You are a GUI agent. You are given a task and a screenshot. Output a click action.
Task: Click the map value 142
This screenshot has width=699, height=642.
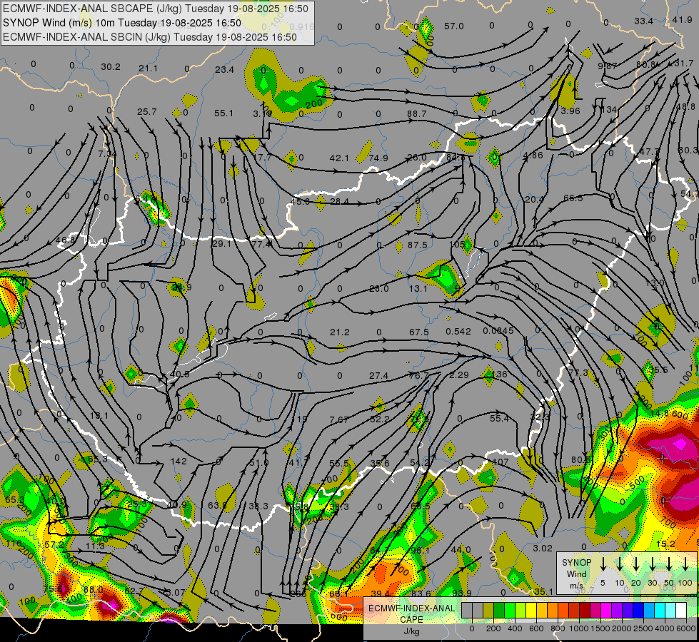click(x=178, y=461)
